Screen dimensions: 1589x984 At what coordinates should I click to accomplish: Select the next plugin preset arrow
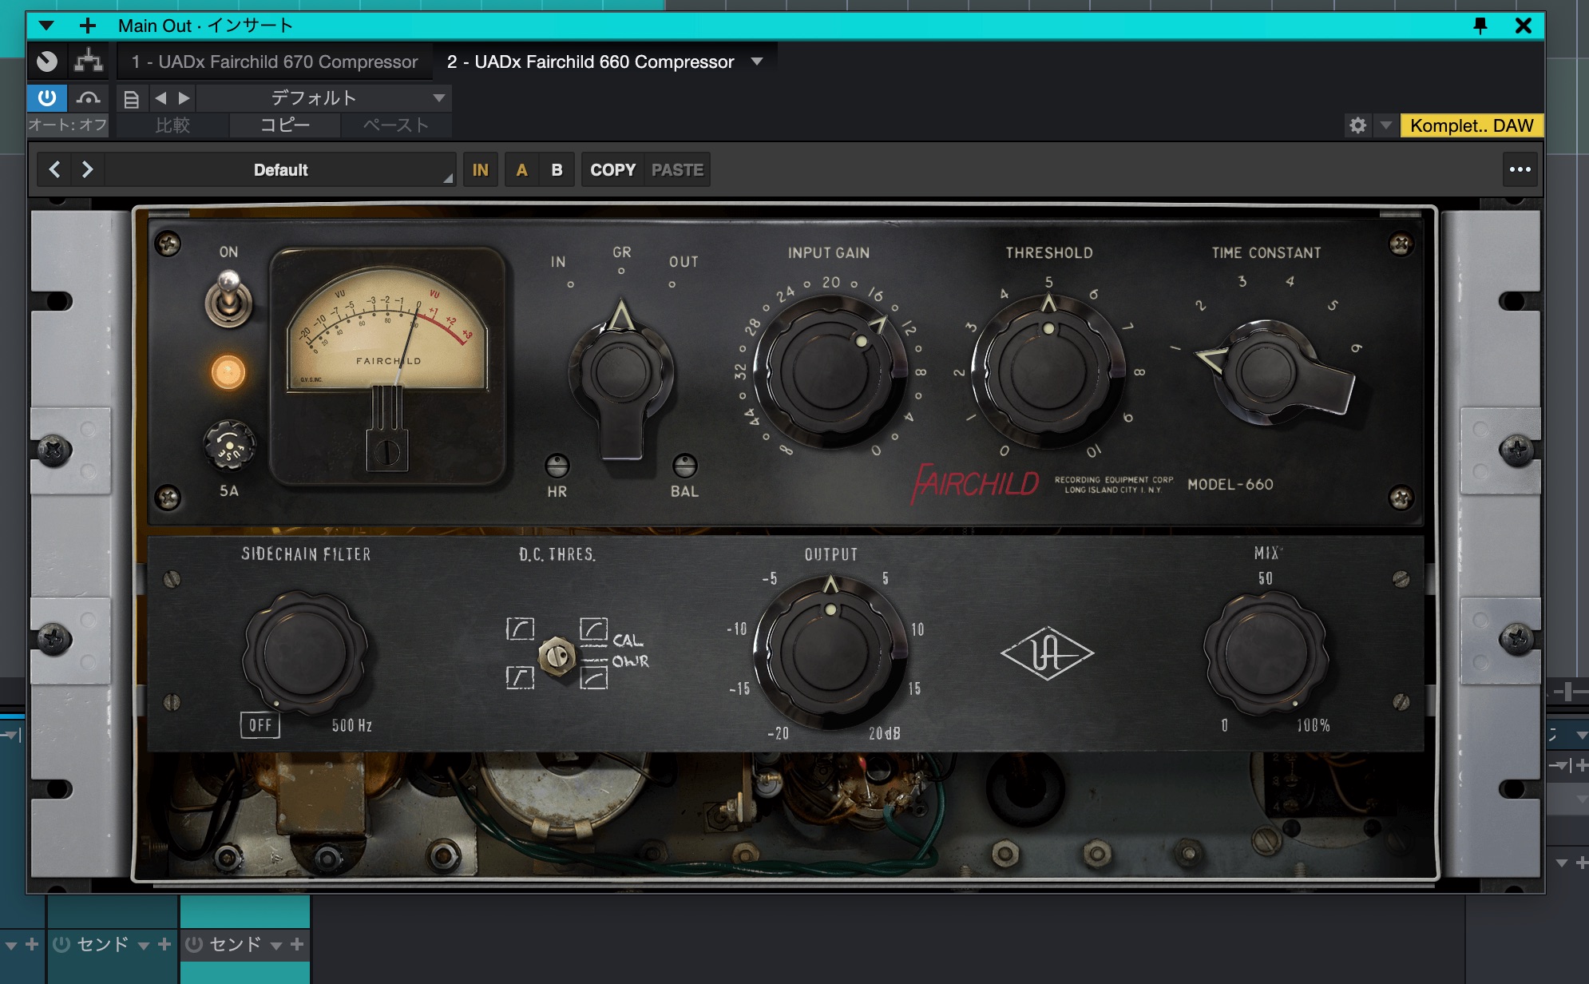(x=88, y=169)
